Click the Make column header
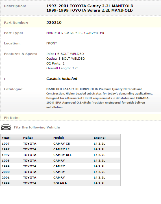This screenshot has width=161, height=204. point(28,138)
